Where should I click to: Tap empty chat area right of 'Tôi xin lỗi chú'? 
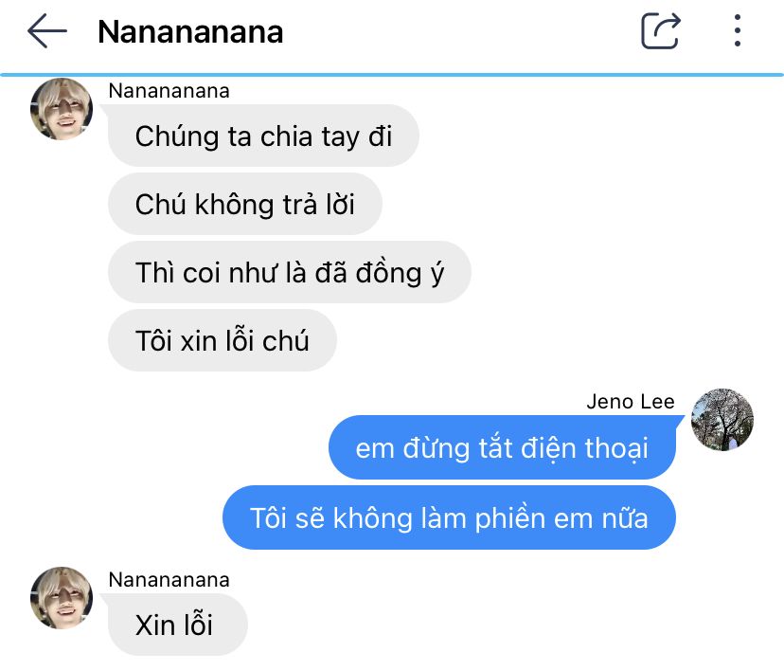tap(550, 340)
